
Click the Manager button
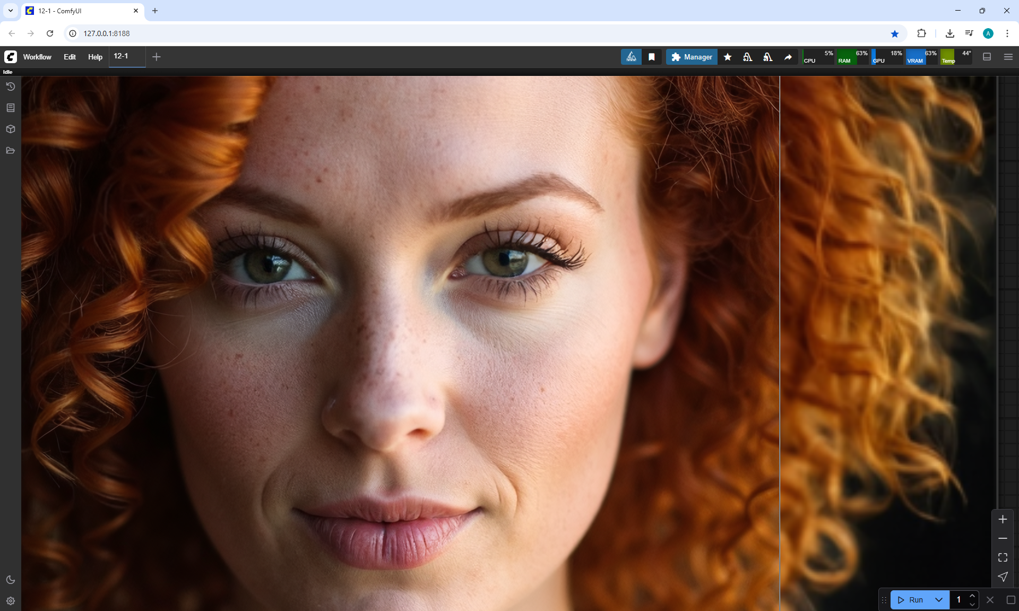coord(692,57)
